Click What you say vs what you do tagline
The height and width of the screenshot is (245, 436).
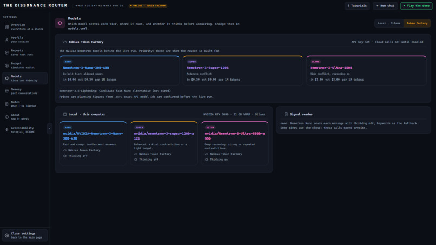(100, 6)
